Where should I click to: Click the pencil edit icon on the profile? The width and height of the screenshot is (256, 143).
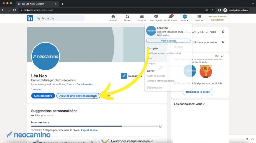[160, 68]
